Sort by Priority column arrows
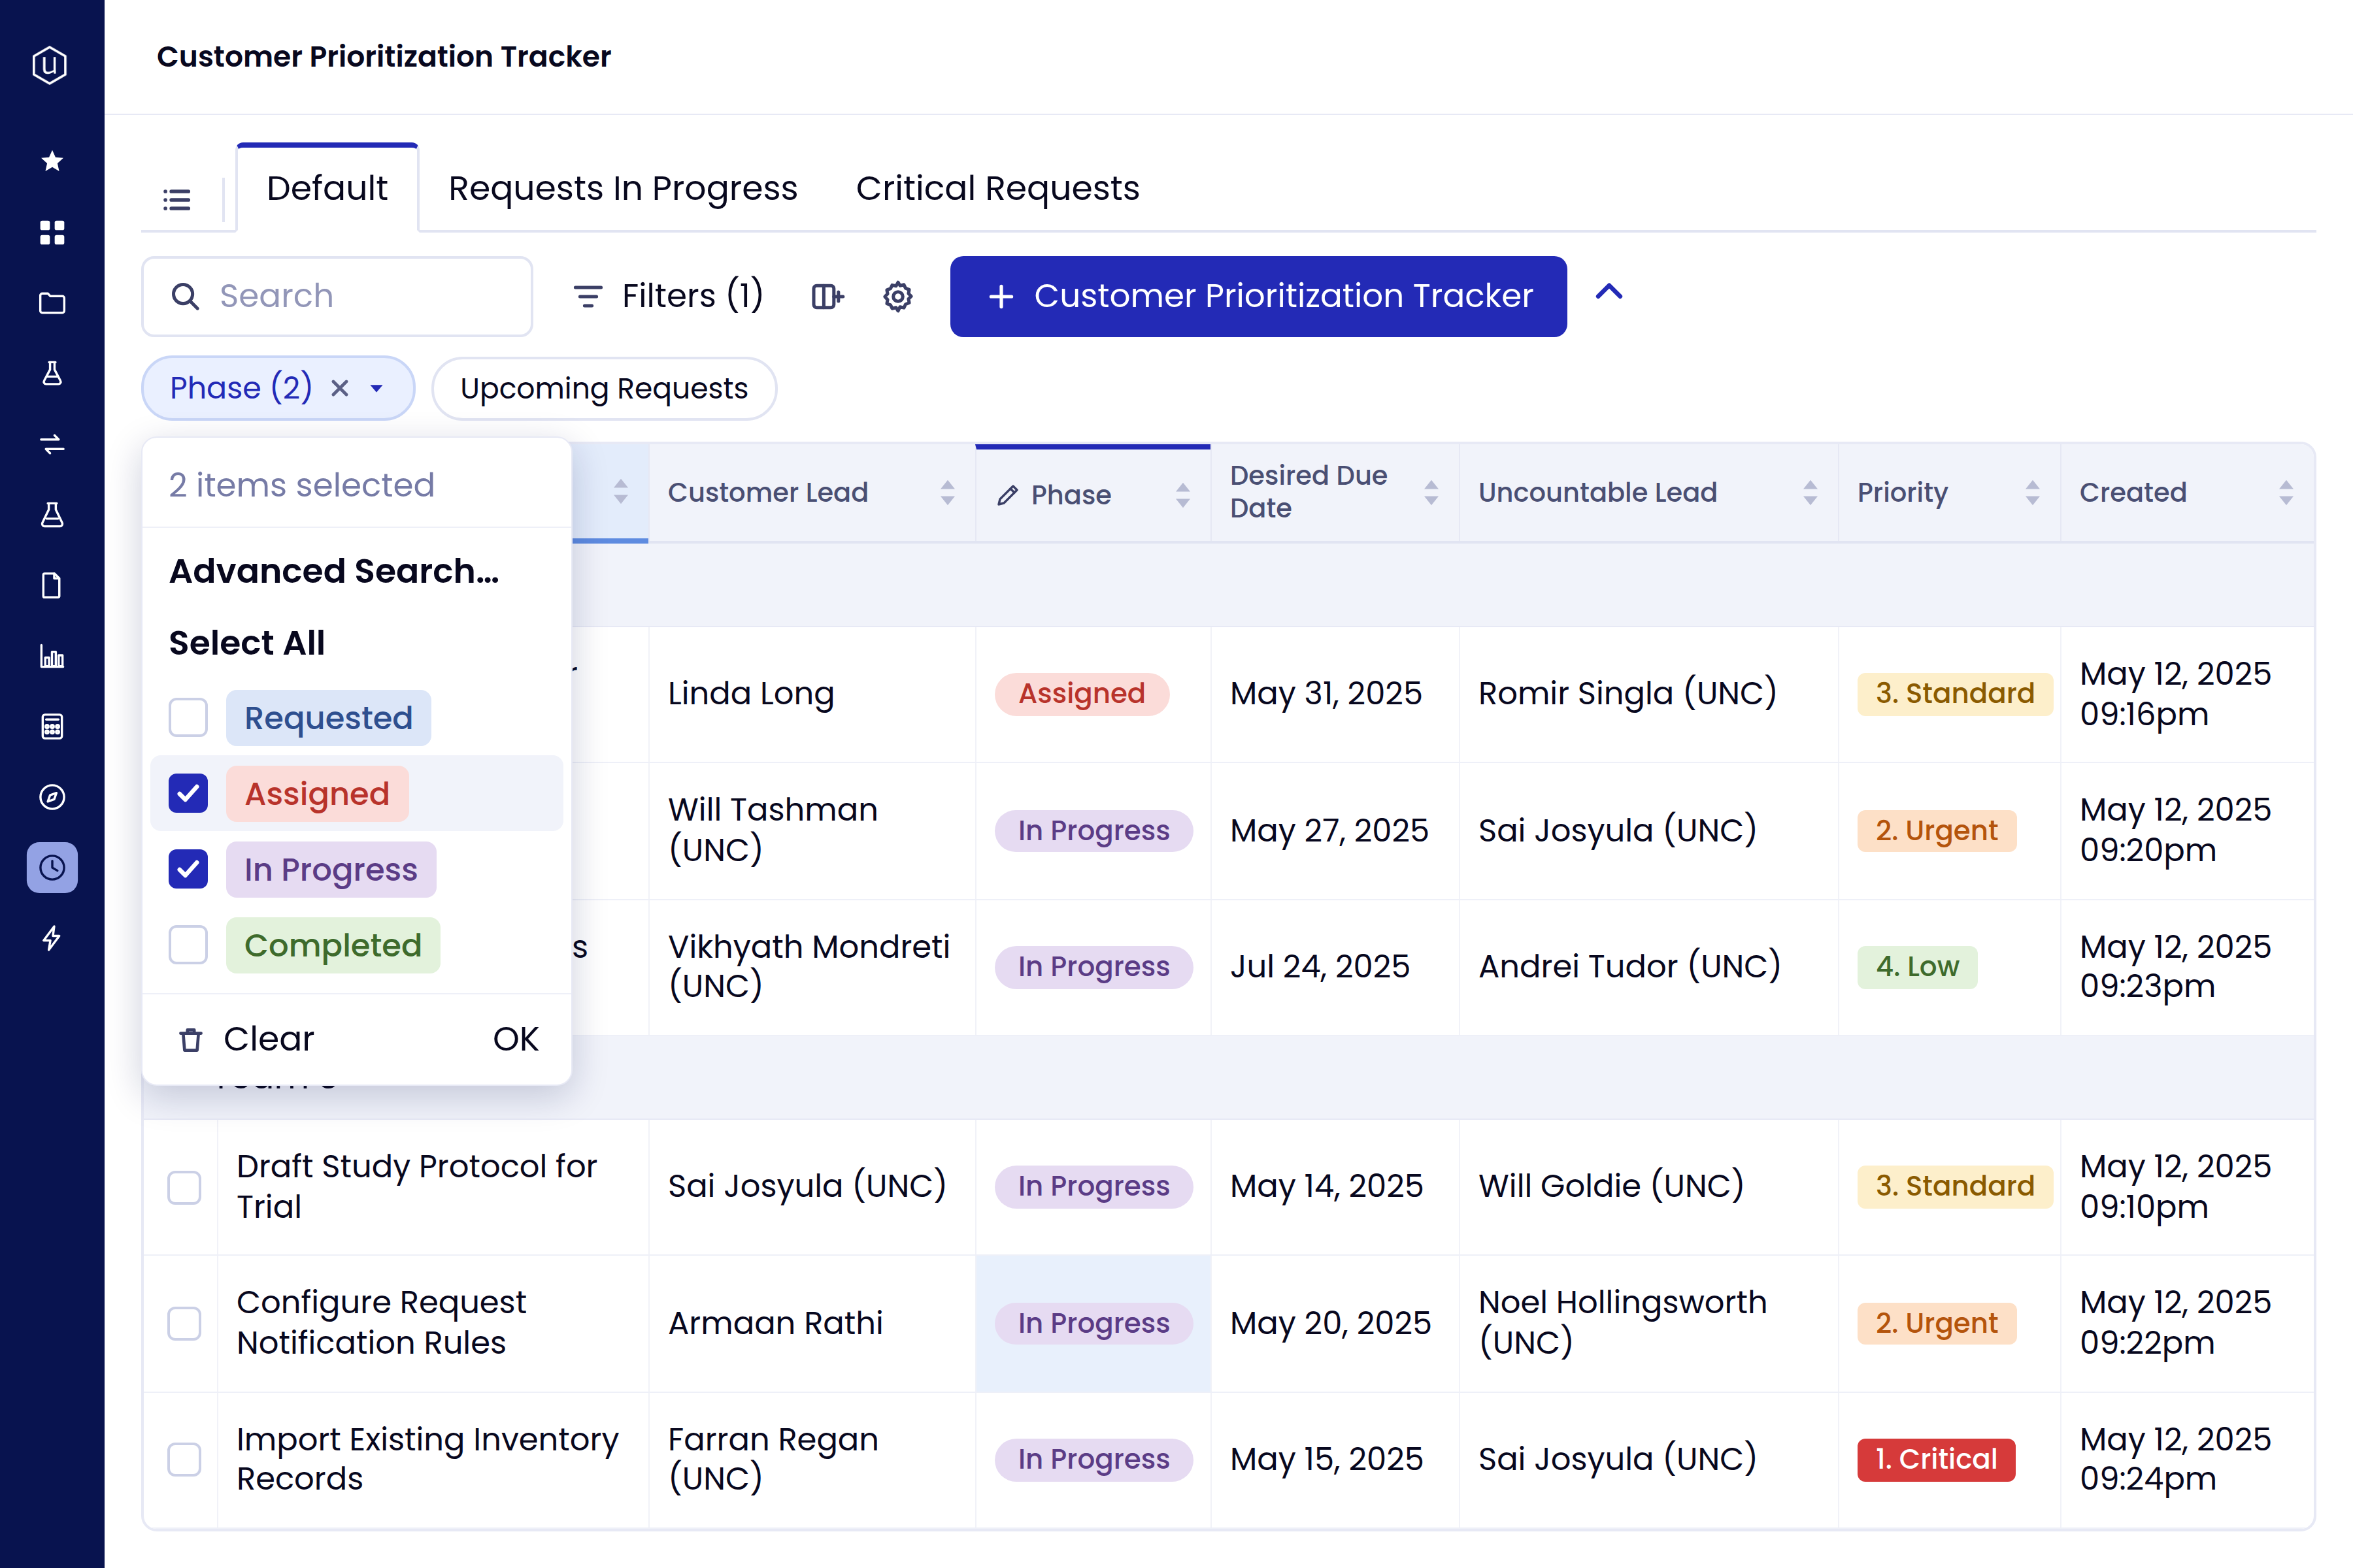 (2032, 492)
